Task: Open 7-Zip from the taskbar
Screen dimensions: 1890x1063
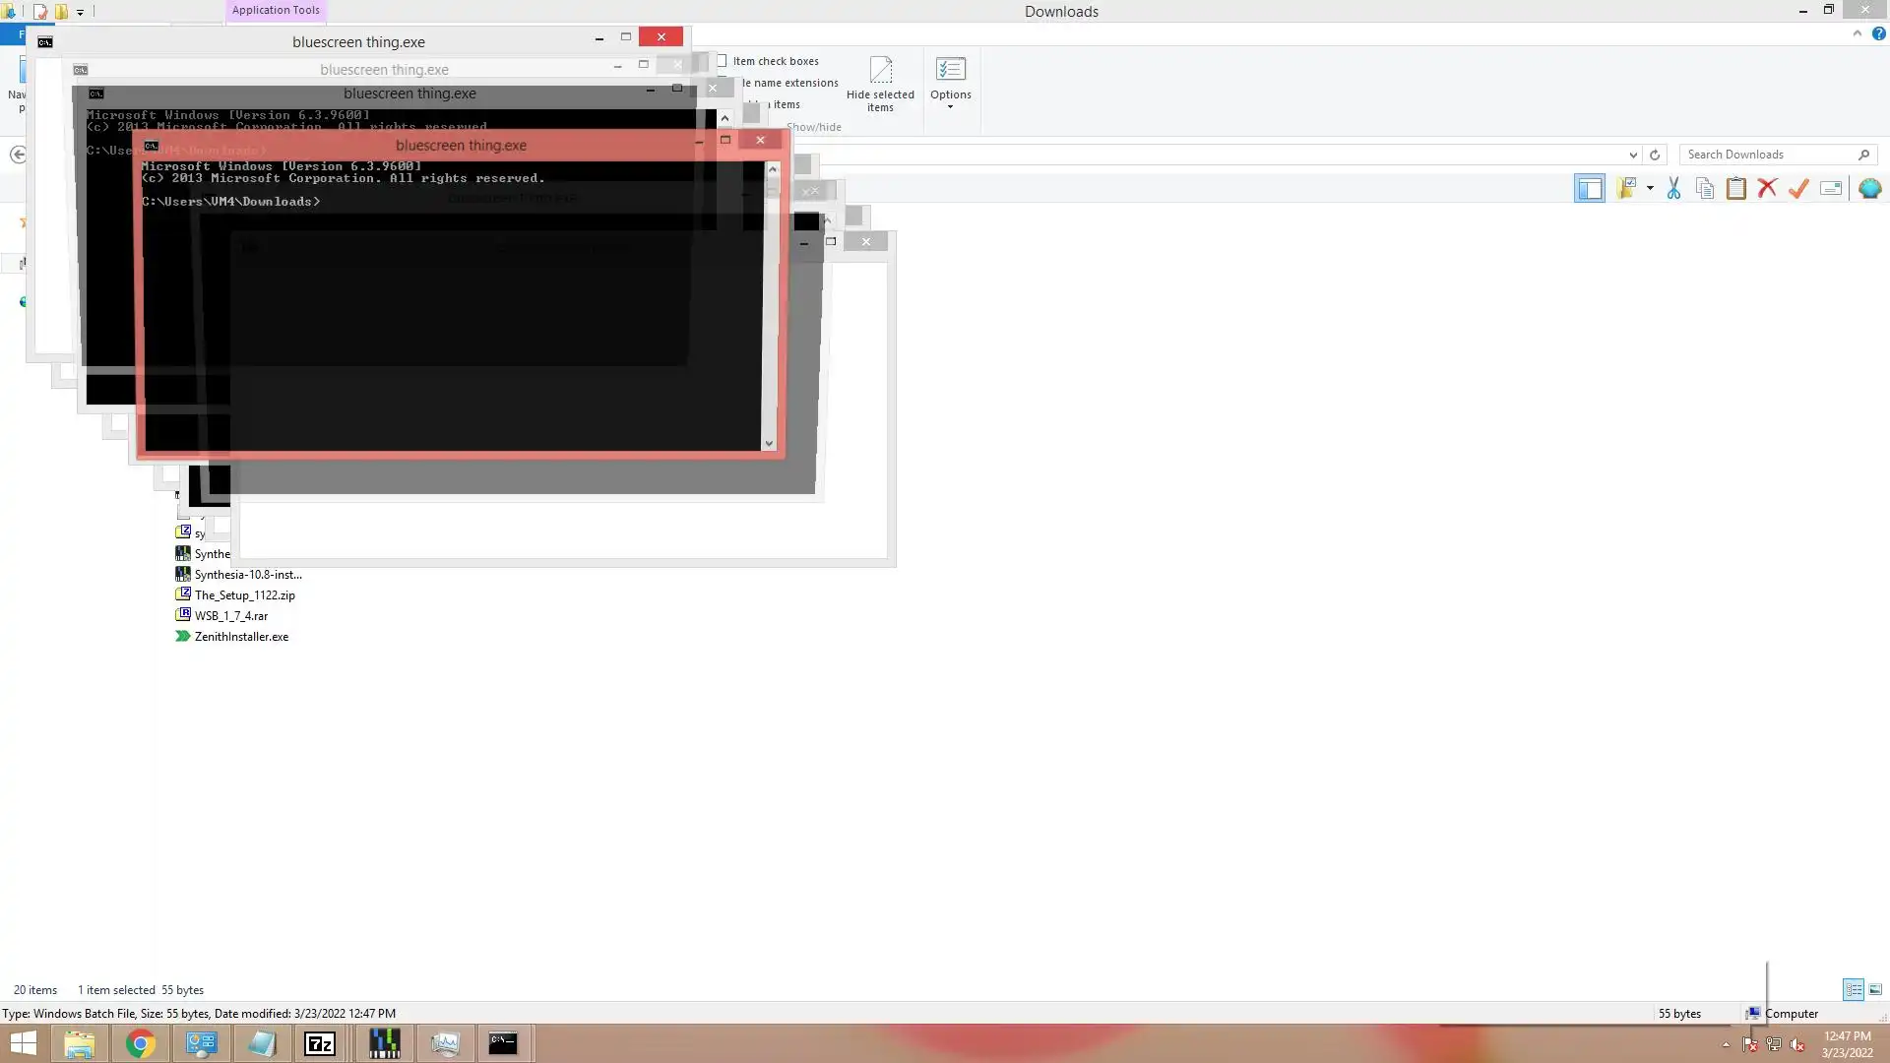Action: [320, 1043]
